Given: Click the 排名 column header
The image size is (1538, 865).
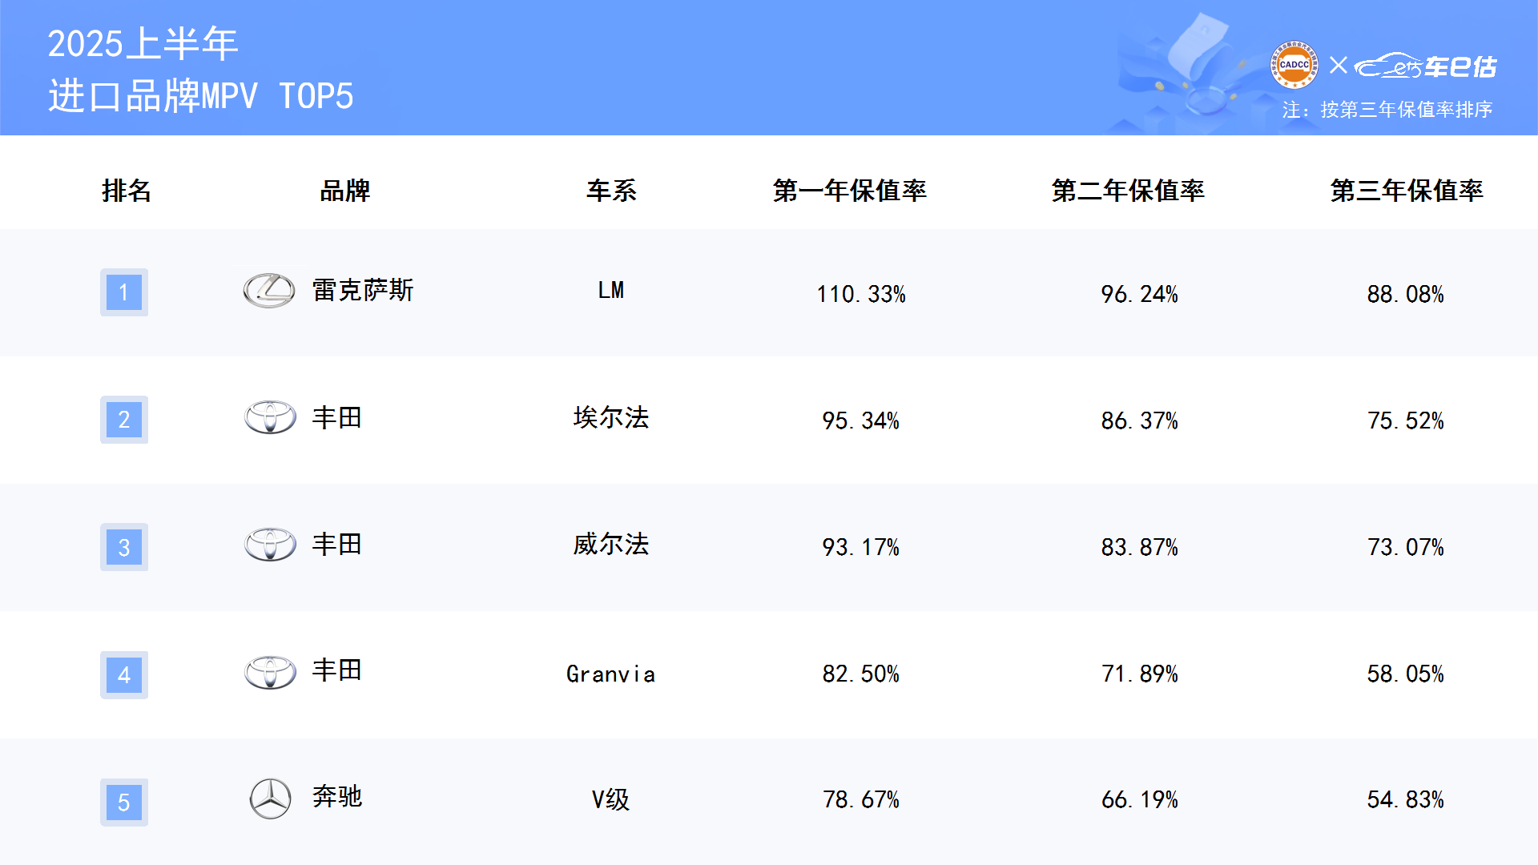Looking at the screenshot, I should (x=127, y=191).
